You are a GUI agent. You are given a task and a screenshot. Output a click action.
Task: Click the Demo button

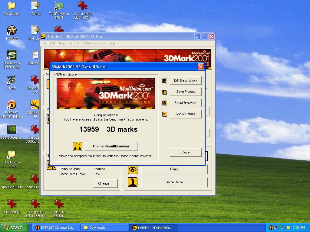tap(174, 169)
